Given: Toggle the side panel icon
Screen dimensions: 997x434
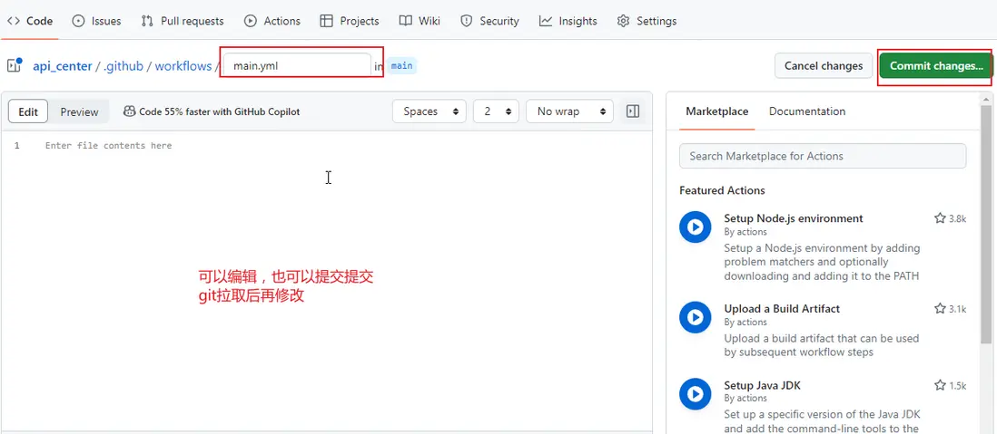Looking at the screenshot, I should pyautogui.click(x=633, y=111).
